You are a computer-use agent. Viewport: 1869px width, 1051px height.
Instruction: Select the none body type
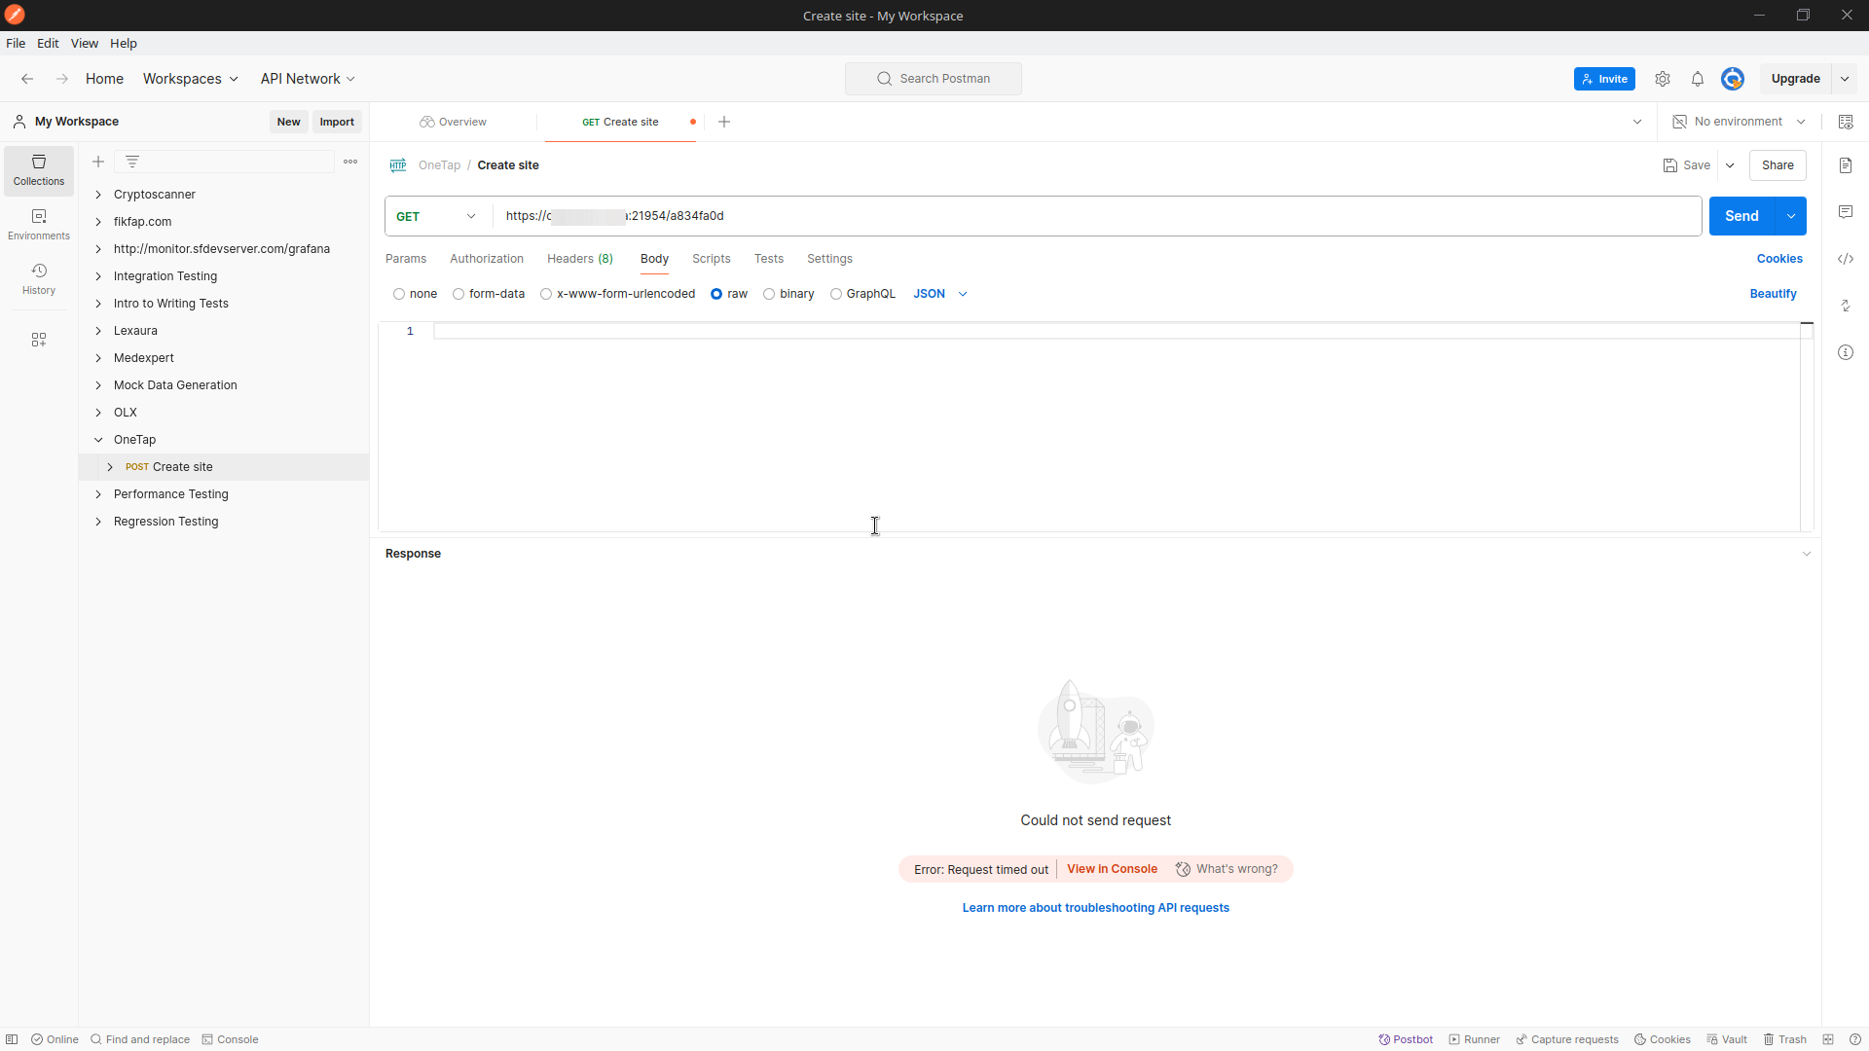[x=399, y=294]
